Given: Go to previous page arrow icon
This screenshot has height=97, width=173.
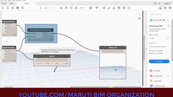Looking at the screenshot, I should [x=41, y=8].
